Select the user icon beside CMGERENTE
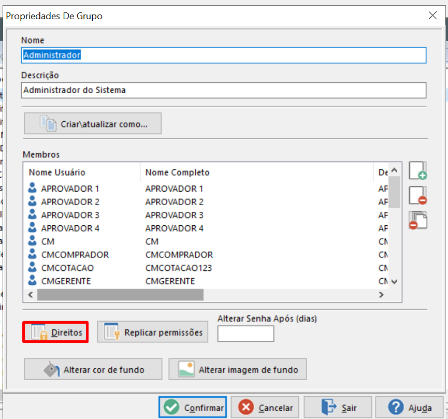The height and width of the screenshot is (419, 448). click(x=32, y=281)
